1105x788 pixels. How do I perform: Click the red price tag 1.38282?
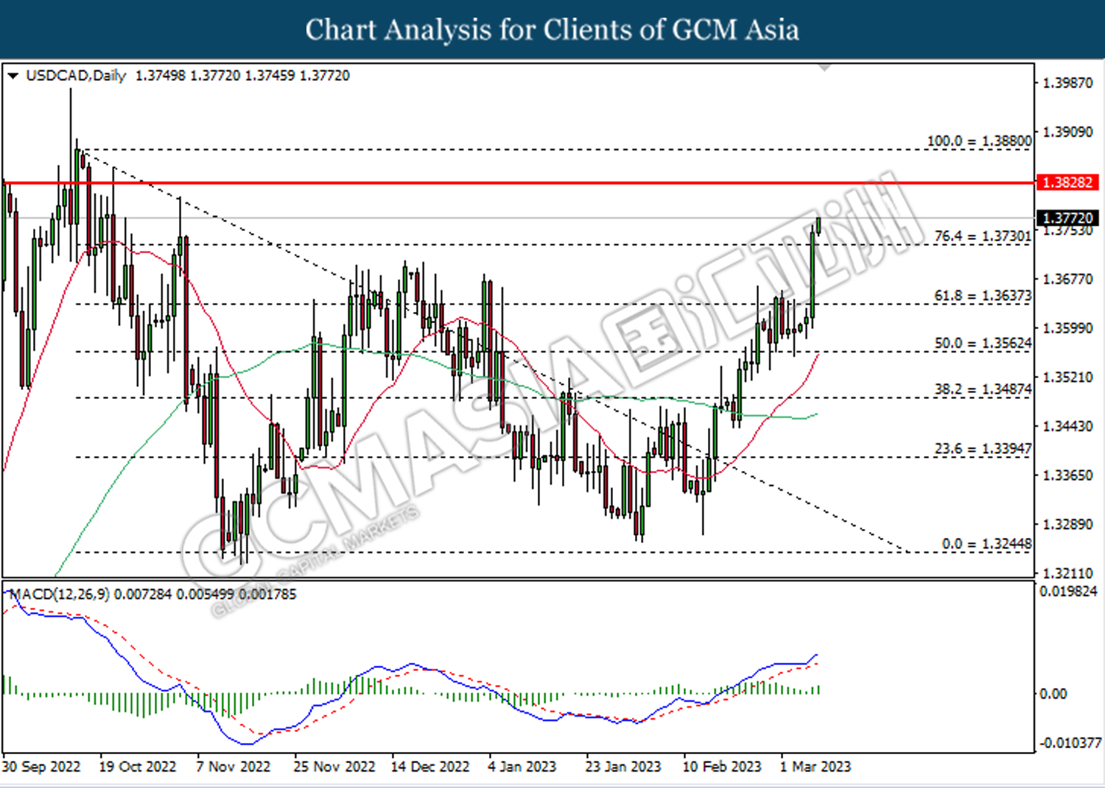1067,182
